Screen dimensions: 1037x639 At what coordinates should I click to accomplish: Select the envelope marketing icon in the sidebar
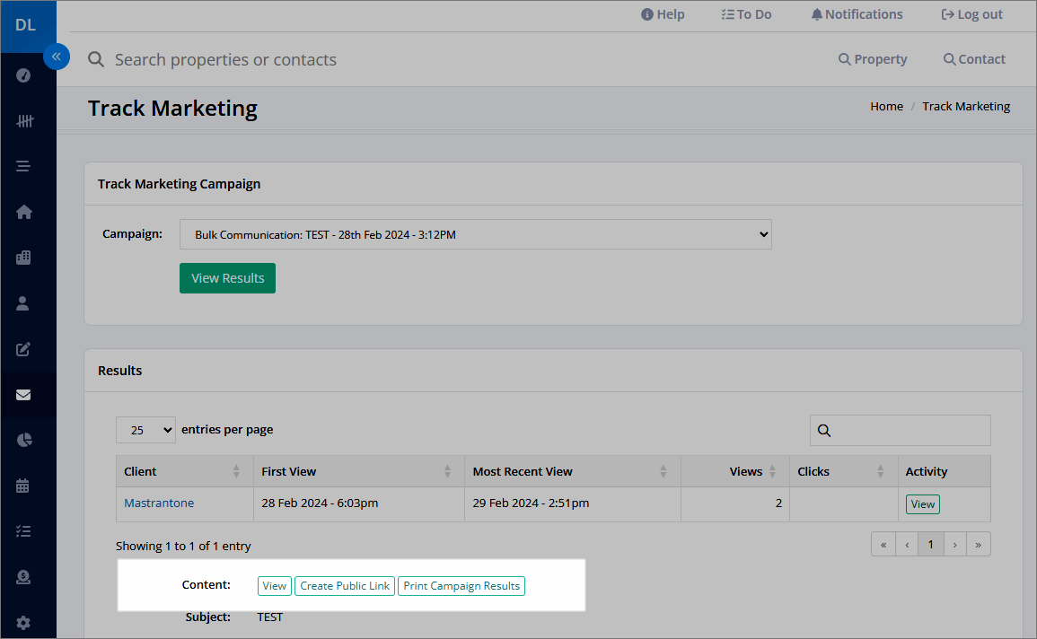pyautogui.click(x=23, y=395)
